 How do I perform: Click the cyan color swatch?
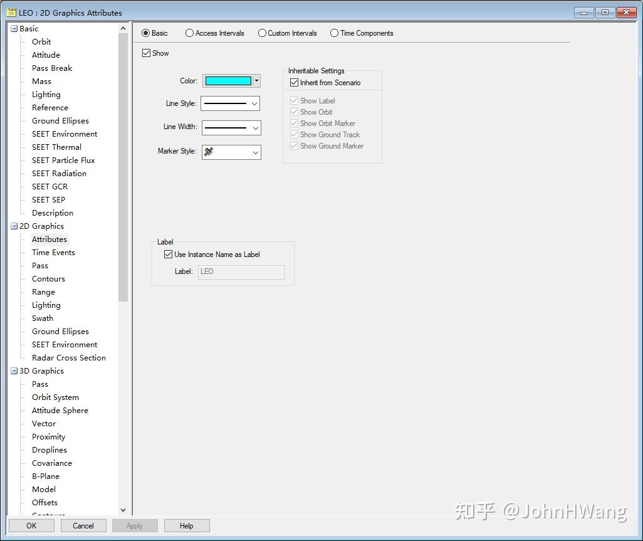tap(228, 81)
